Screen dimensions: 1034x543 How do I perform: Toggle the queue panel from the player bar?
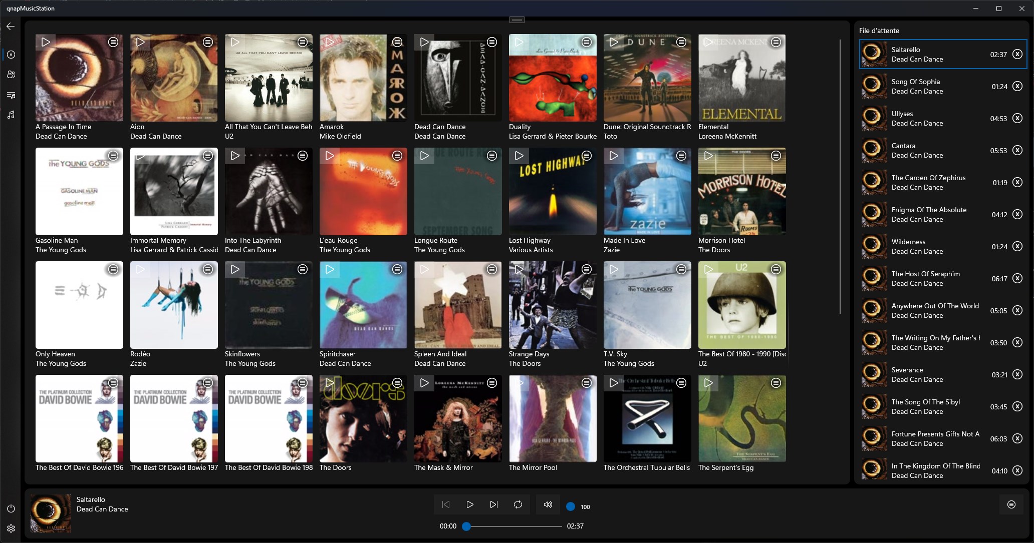click(x=1011, y=504)
